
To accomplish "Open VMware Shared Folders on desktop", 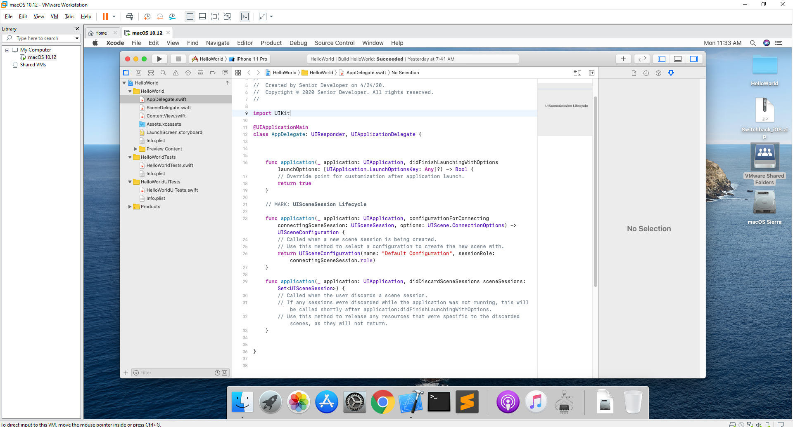I will (x=765, y=164).
